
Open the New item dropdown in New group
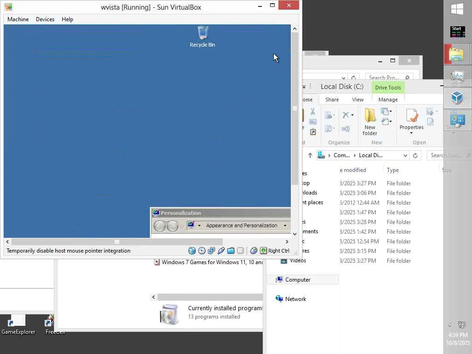[387, 112]
